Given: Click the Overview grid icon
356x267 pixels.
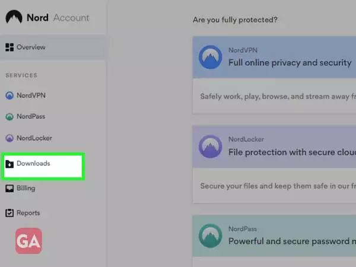Looking at the screenshot, I should click(x=9, y=47).
